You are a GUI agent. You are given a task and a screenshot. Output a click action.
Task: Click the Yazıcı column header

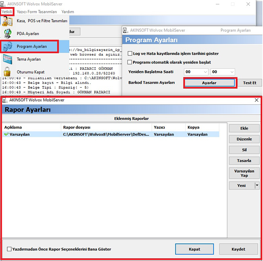pyautogui.click(x=169, y=127)
